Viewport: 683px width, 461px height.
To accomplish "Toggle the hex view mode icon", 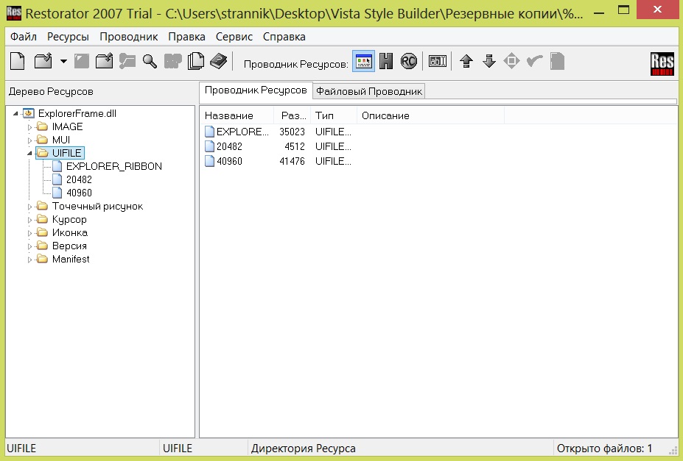I will pyautogui.click(x=386, y=62).
